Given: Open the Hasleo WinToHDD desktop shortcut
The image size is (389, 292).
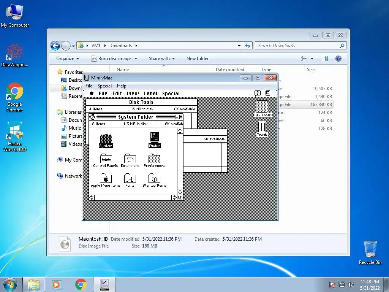Looking at the screenshot, I should click(x=15, y=137).
